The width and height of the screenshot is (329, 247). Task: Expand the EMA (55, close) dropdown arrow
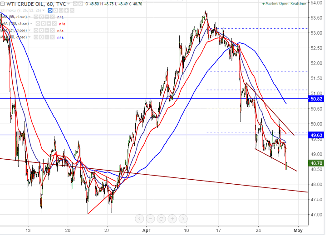point(29,17)
